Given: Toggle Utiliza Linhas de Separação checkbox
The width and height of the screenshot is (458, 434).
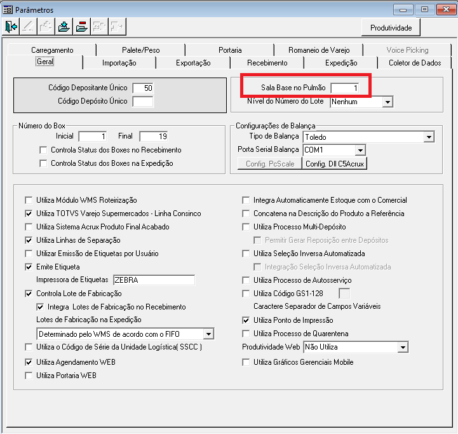Looking at the screenshot, I should 29,240.
